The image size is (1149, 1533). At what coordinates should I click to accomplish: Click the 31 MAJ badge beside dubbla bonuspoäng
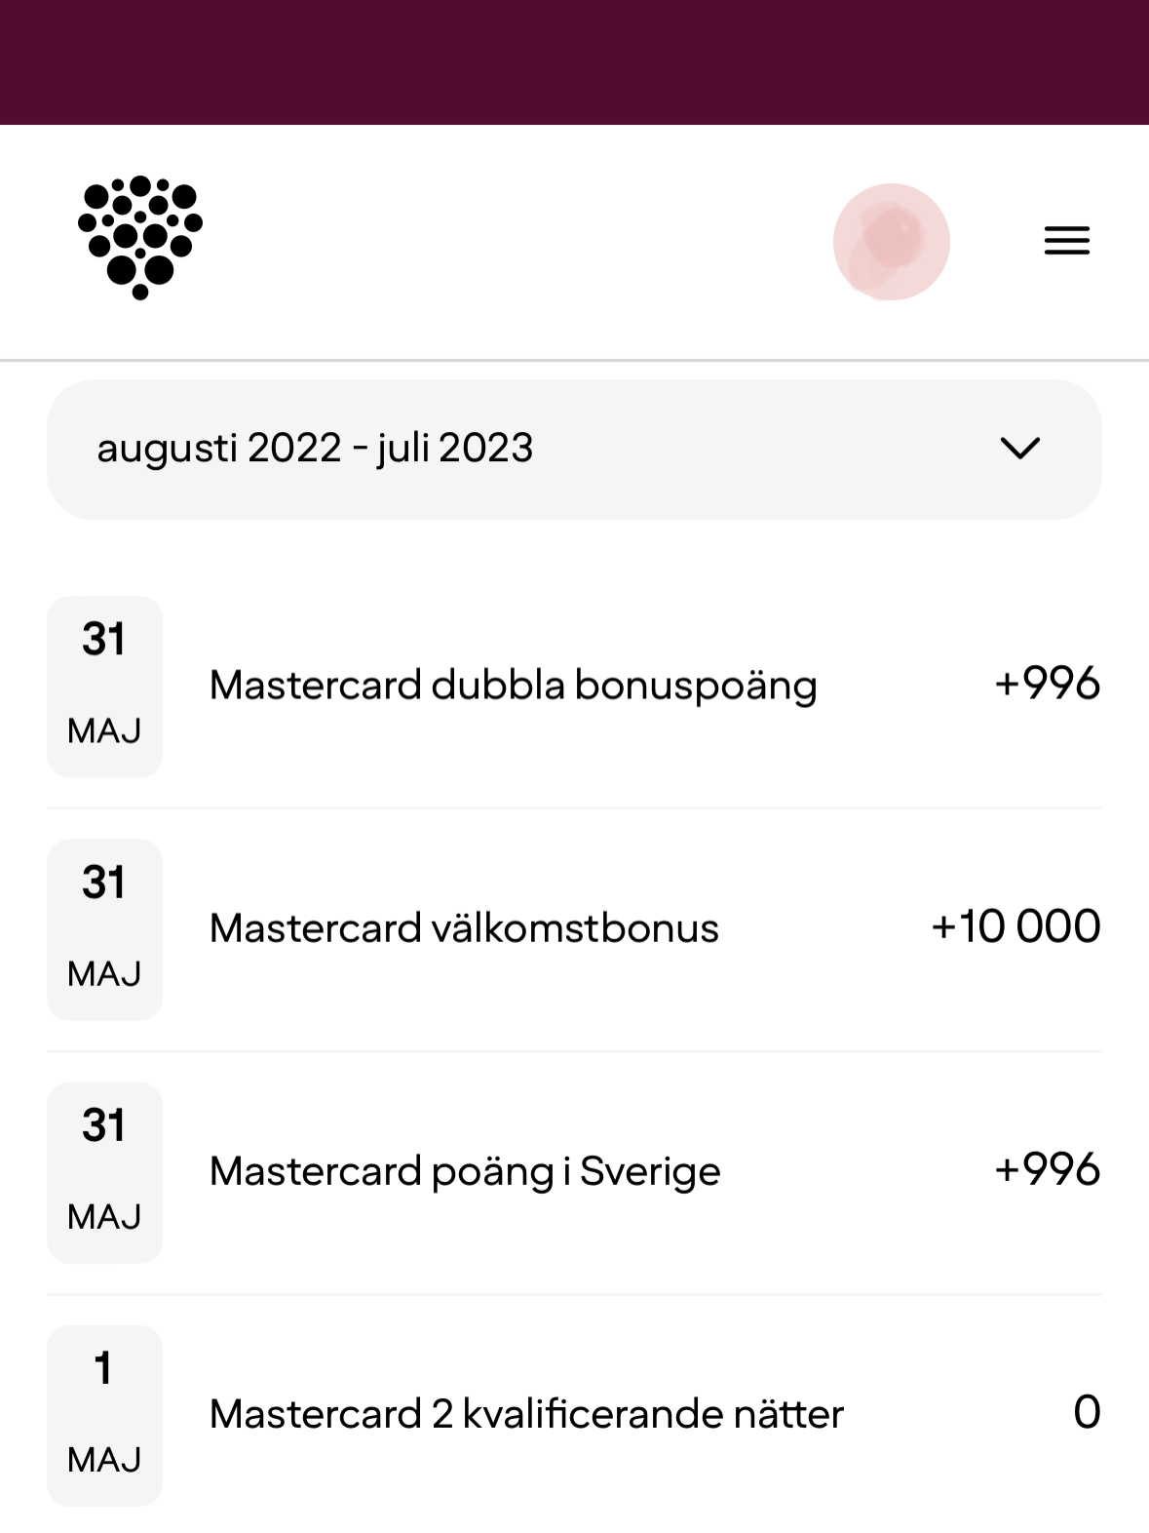(x=104, y=687)
